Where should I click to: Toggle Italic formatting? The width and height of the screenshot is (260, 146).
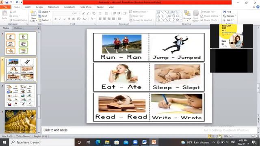[60, 19]
